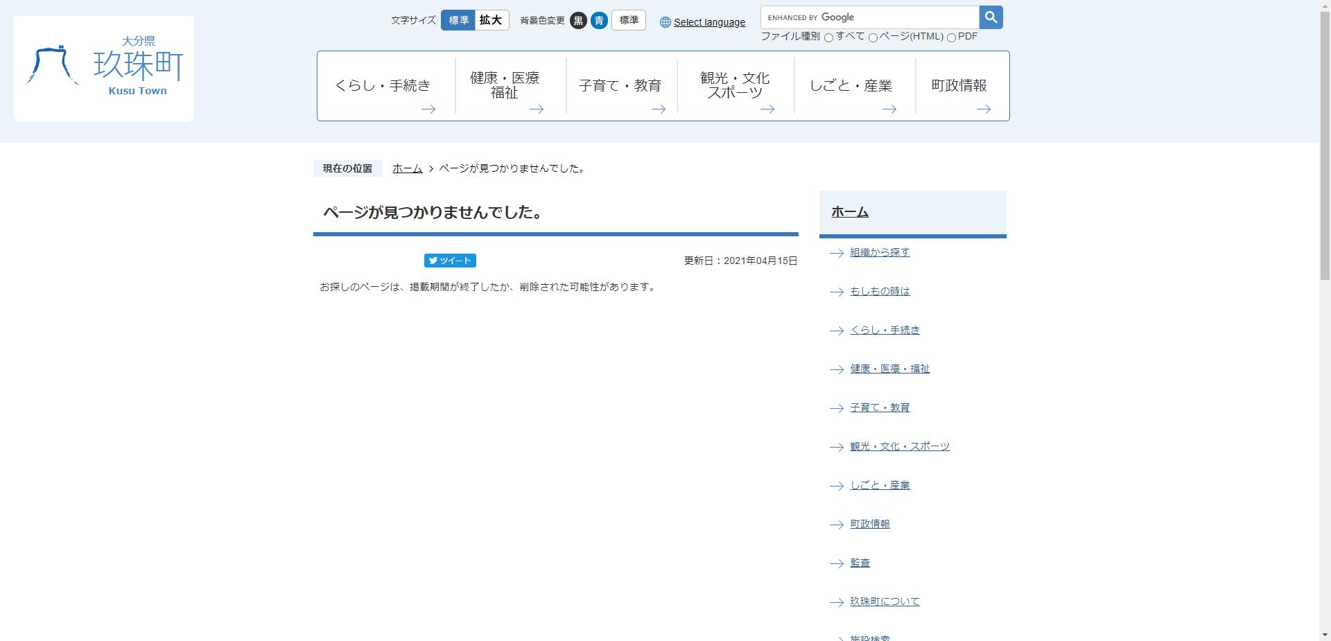
Task: Click the globe icon beside Select language
Action: [x=665, y=21]
